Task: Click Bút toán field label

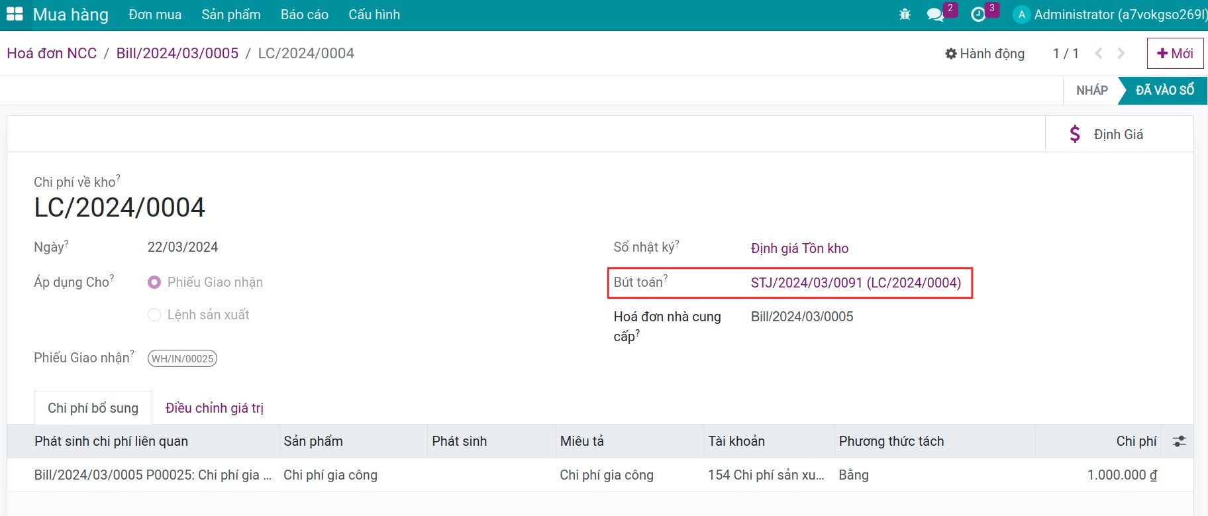Action: 640,282
